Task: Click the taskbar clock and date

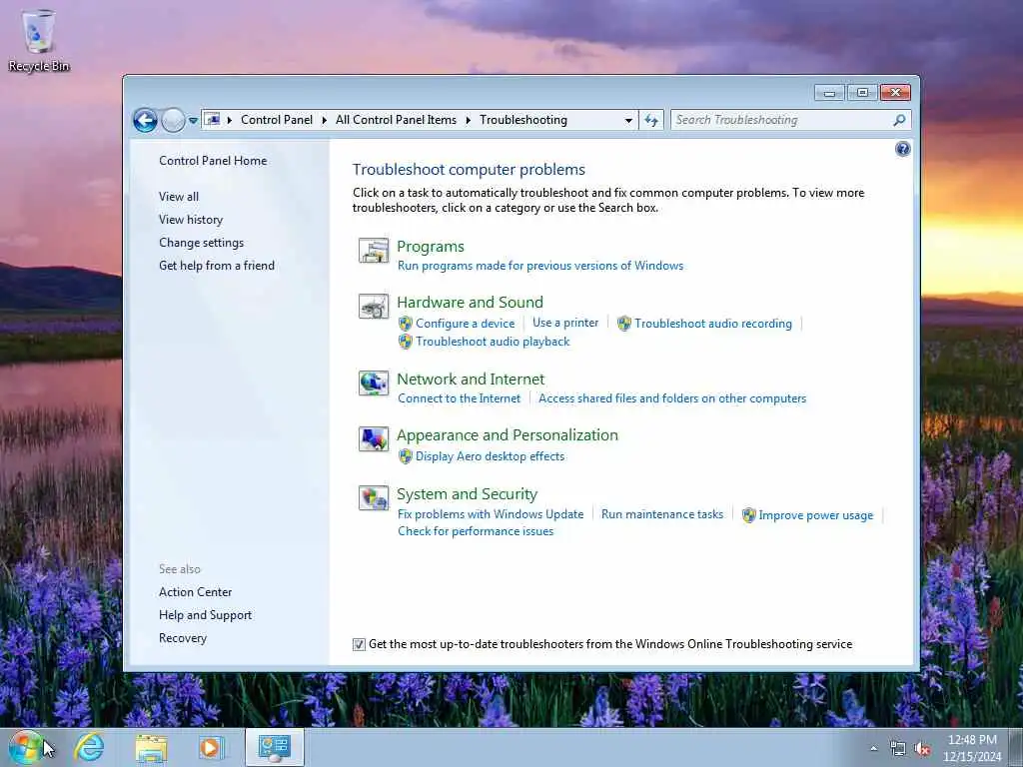Action: tap(972, 748)
